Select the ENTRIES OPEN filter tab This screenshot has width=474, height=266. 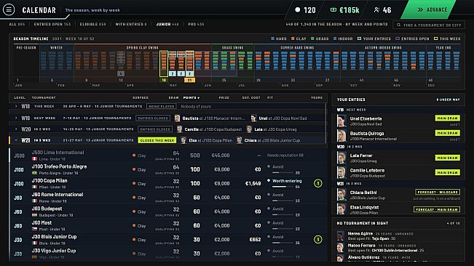52,24
